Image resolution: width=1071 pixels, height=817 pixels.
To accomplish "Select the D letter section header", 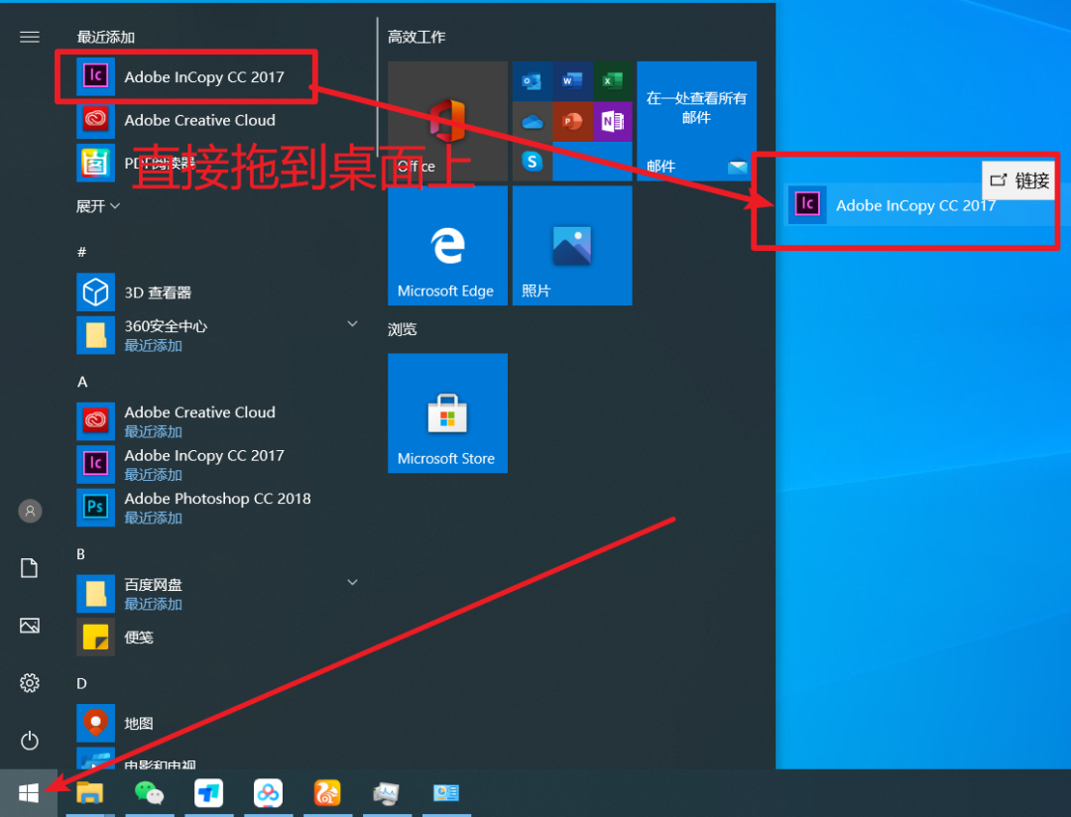I will [x=82, y=684].
